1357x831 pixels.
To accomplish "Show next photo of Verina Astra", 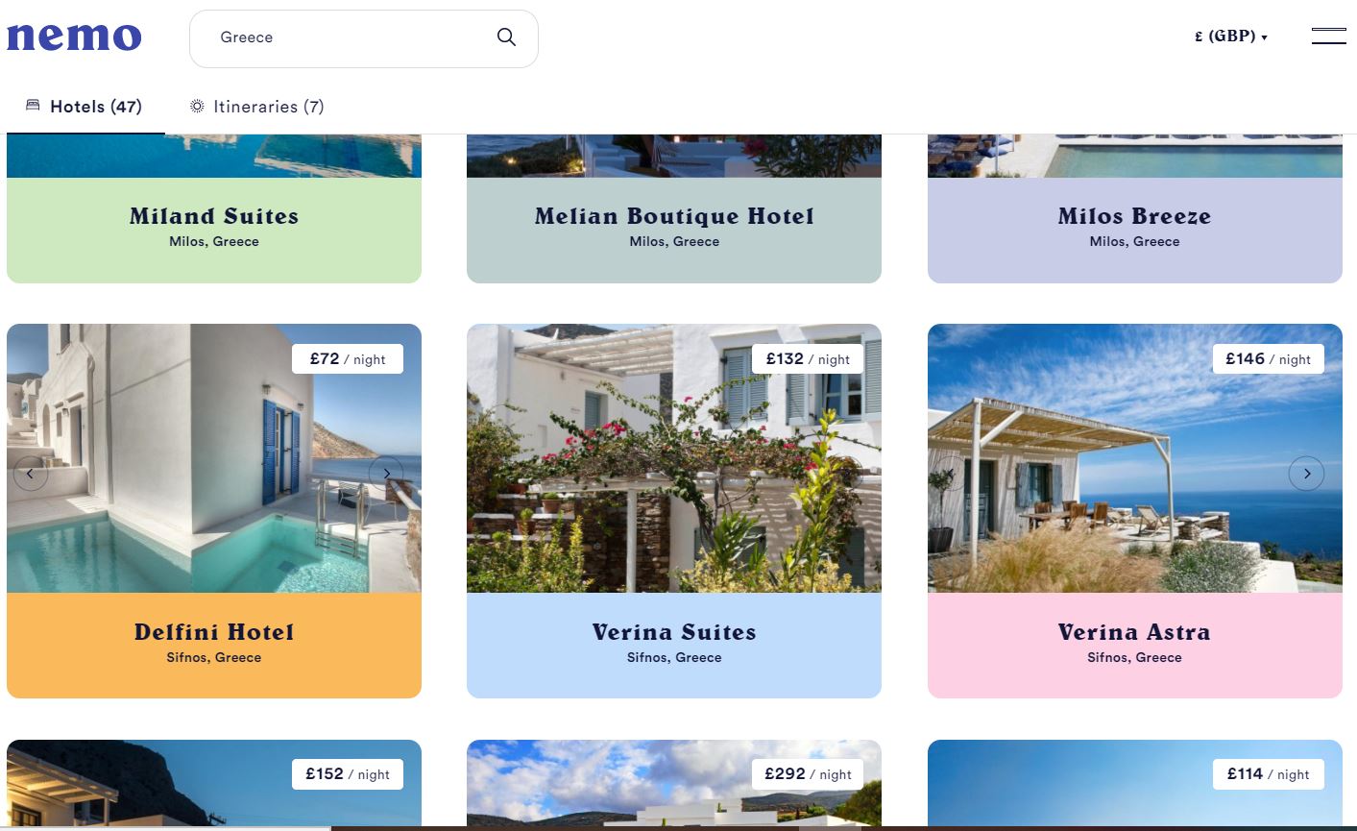I will [1306, 474].
